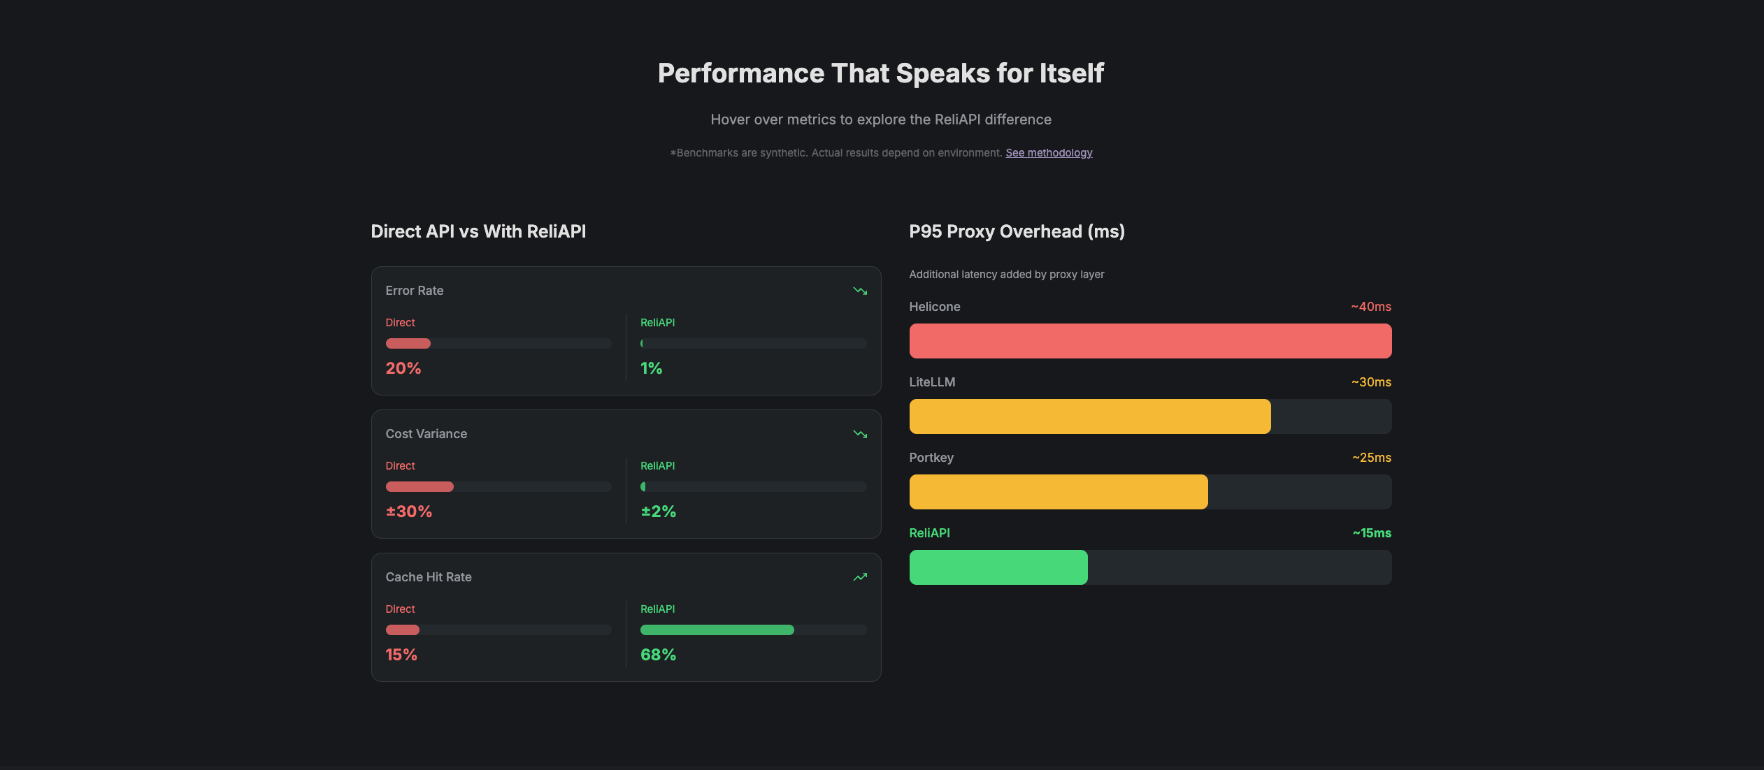Viewport: 1764px width, 770px height.
Task: Click the Direct bar under Error Rate
Action: [x=408, y=343]
